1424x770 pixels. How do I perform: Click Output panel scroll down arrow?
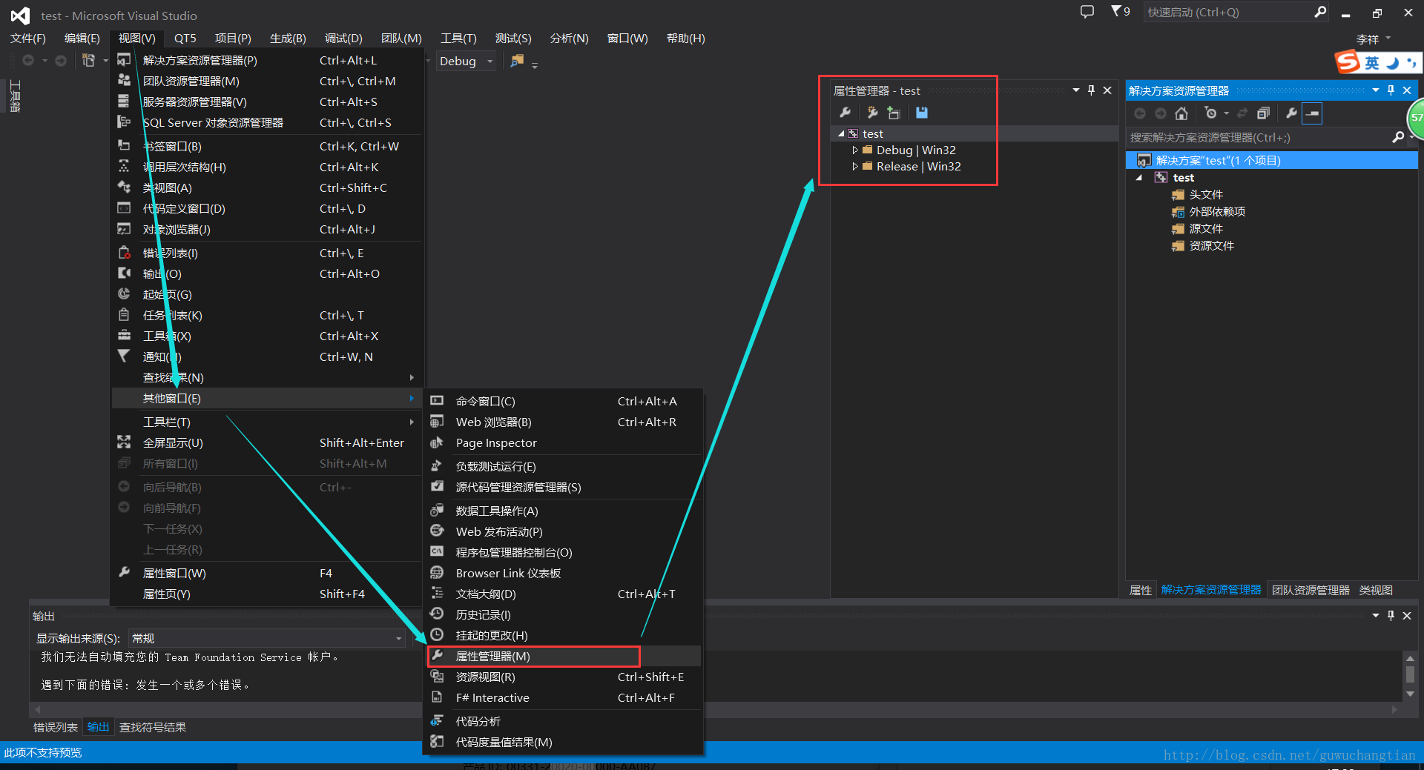pos(1410,694)
